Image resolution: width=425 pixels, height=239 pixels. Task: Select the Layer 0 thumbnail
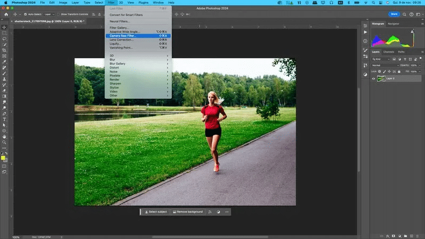[381, 79]
